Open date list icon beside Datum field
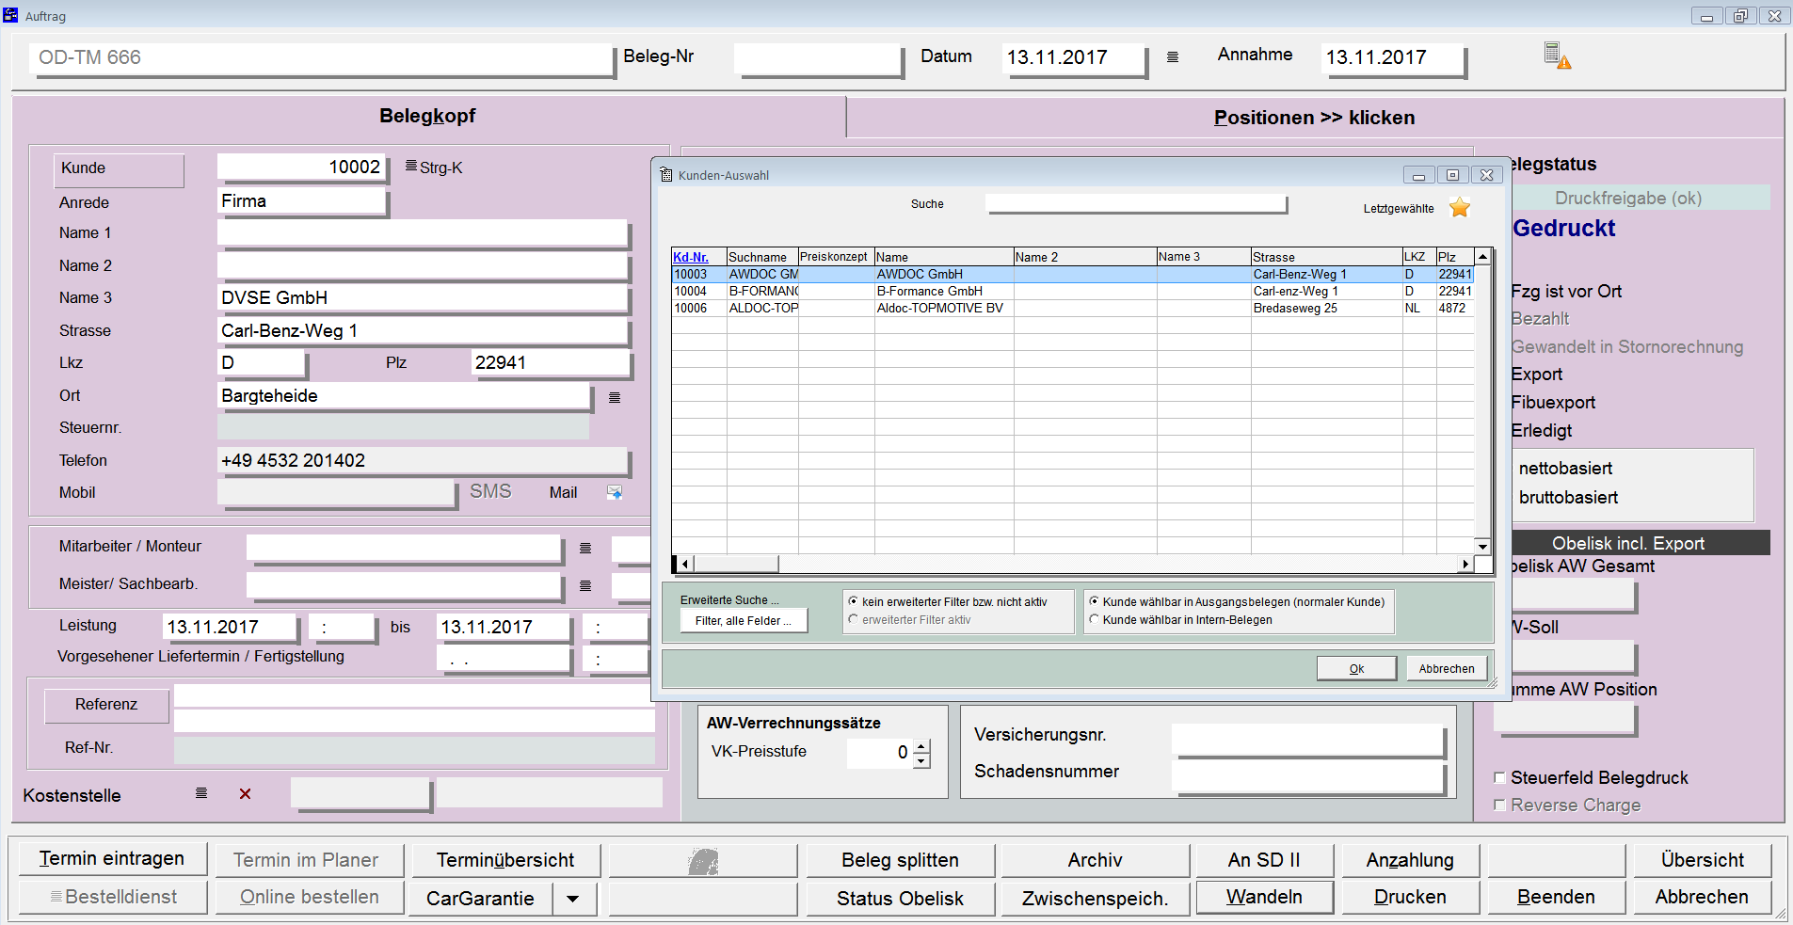 1173,57
